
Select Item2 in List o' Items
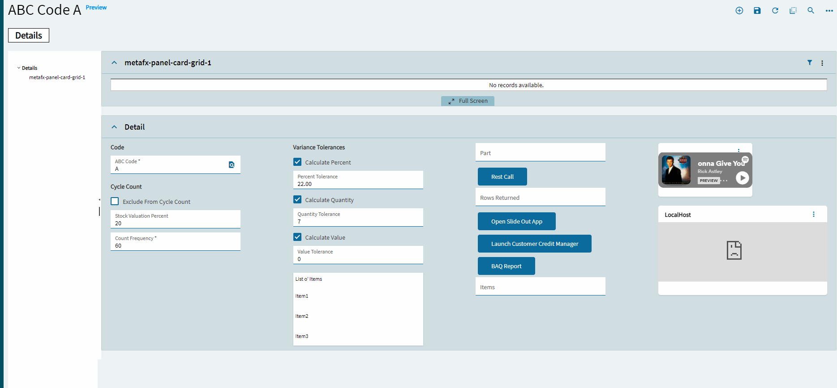[x=302, y=316]
